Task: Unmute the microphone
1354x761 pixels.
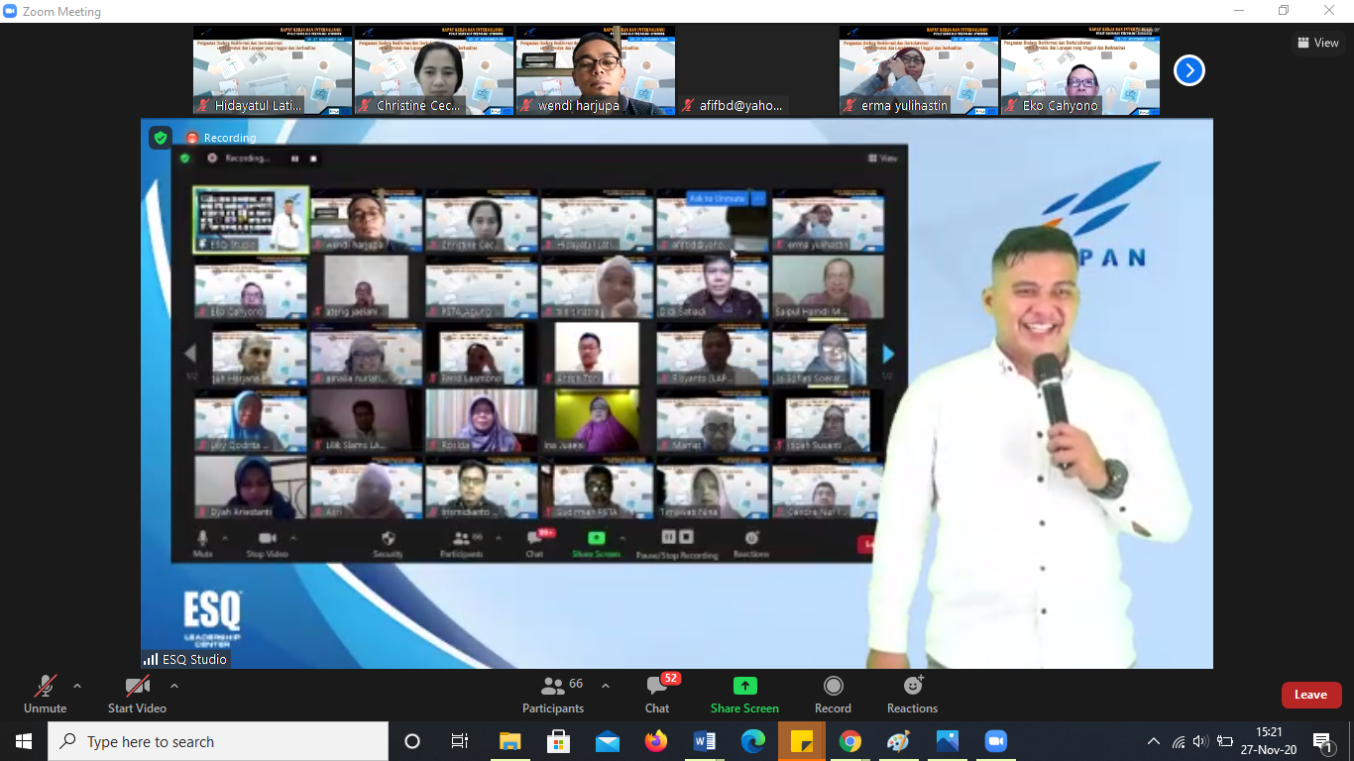Action: pos(45,695)
